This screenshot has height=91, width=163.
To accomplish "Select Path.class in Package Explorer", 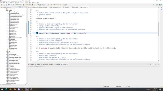I will point(12,39).
